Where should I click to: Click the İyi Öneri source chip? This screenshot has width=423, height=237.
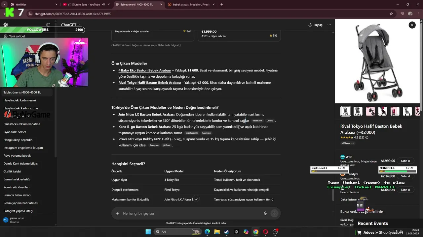pyautogui.click(x=166, y=145)
